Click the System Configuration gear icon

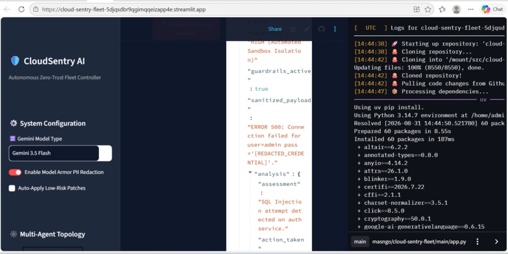point(13,123)
